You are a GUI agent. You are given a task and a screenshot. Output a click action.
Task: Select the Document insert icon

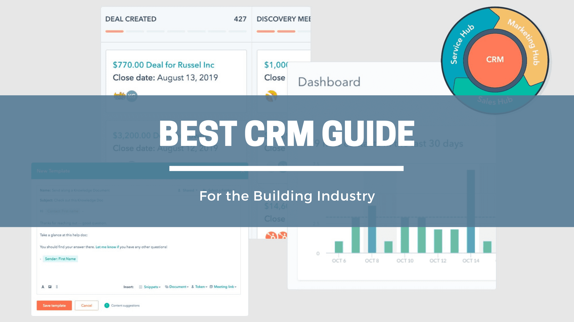click(x=167, y=287)
